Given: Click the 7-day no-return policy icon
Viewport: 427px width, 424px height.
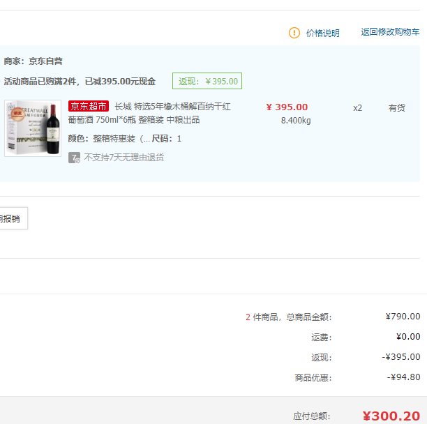Looking at the screenshot, I should click(x=74, y=158).
